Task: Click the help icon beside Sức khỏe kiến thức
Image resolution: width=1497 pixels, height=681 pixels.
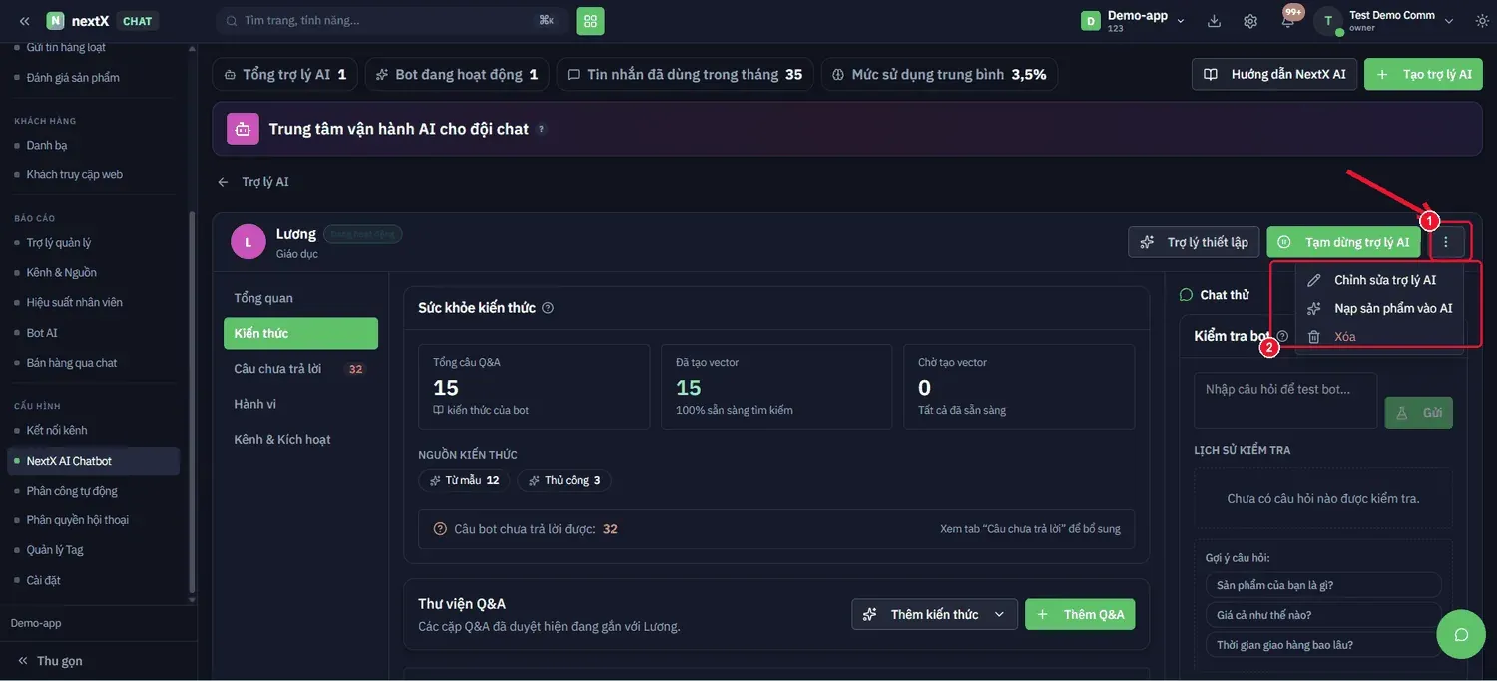Action: point(548,308)
